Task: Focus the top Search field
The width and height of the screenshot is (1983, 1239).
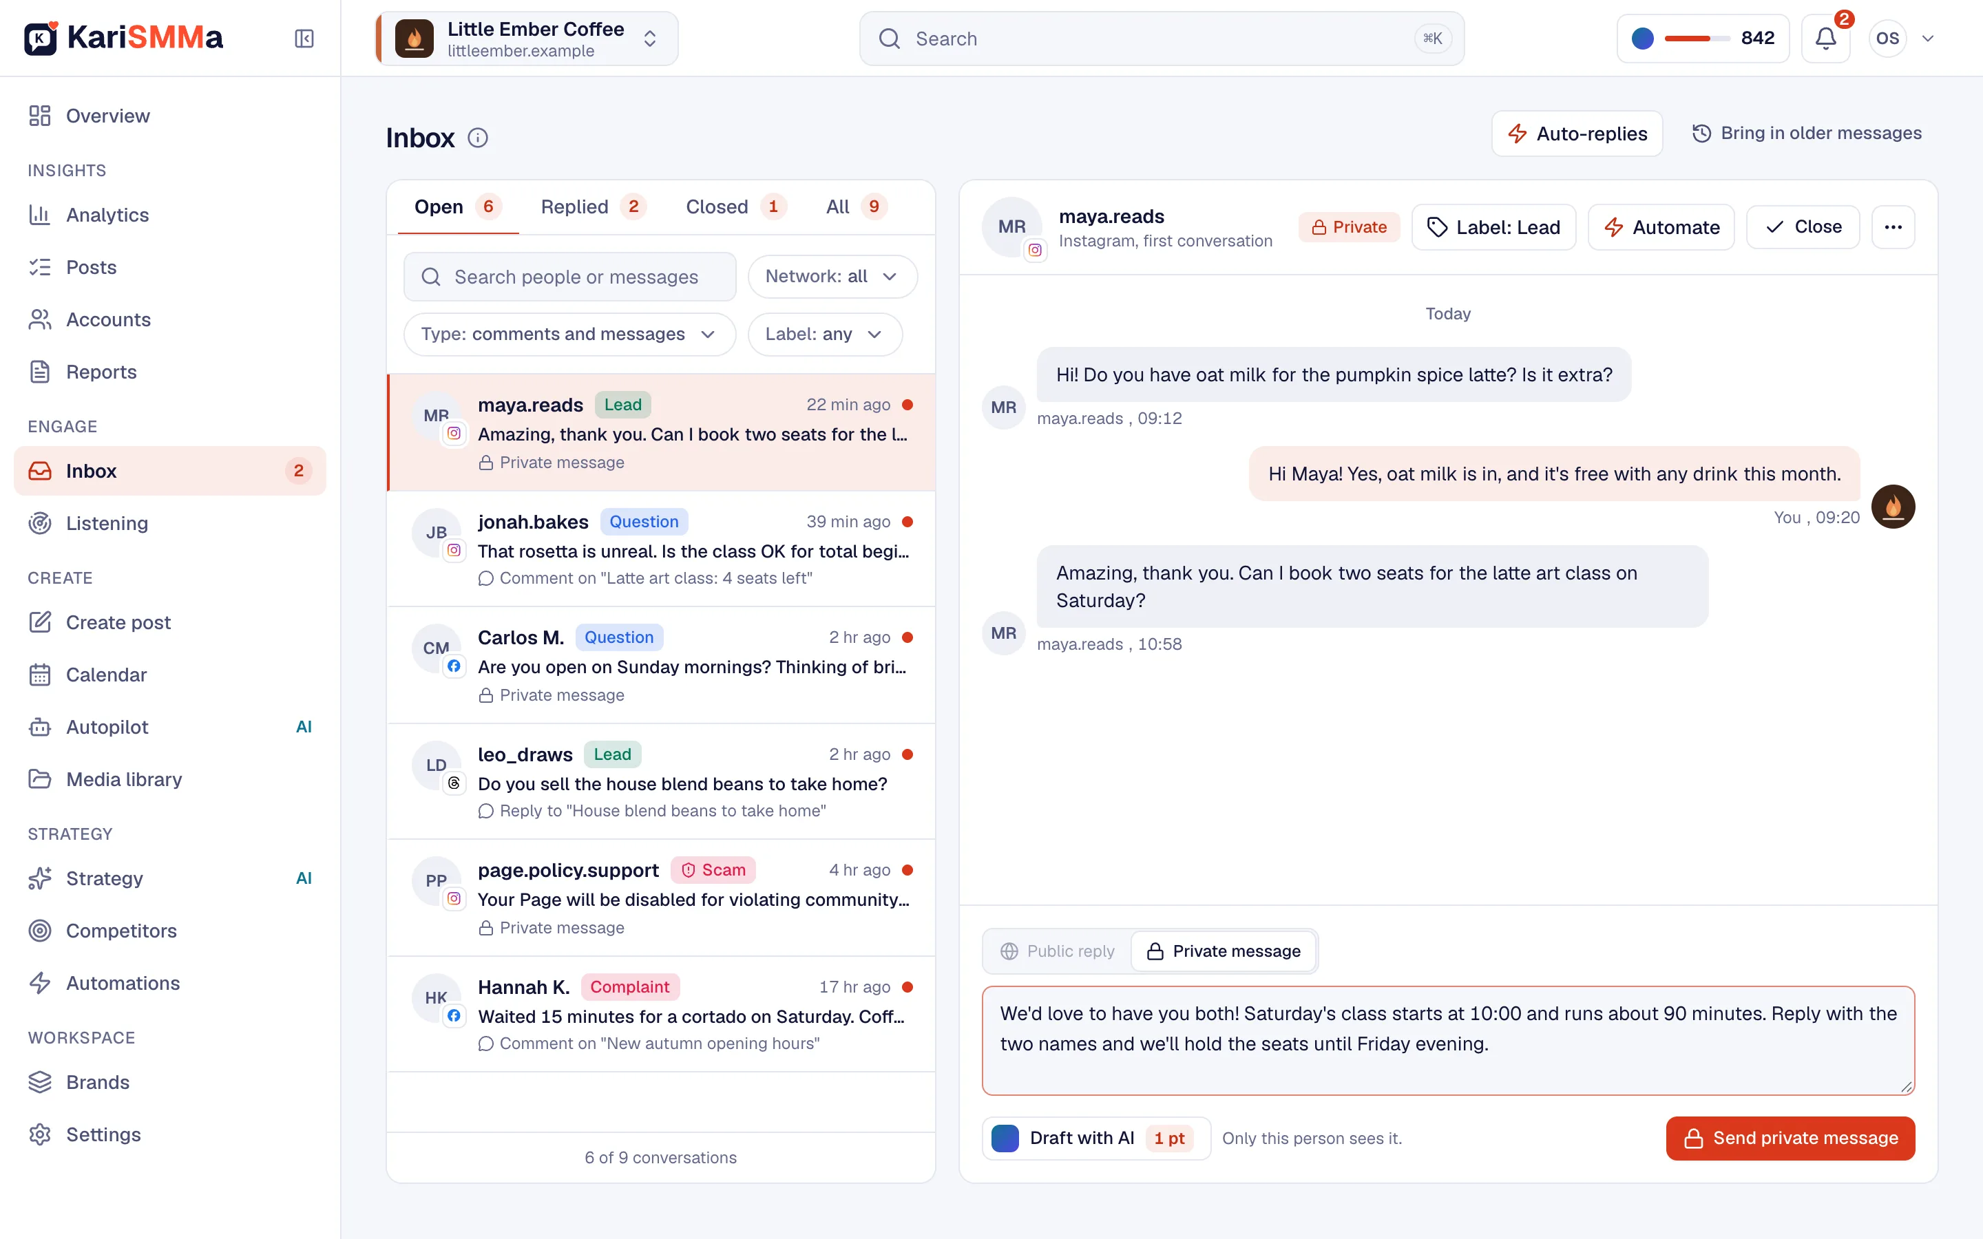Action: [x=1161, y=39]
